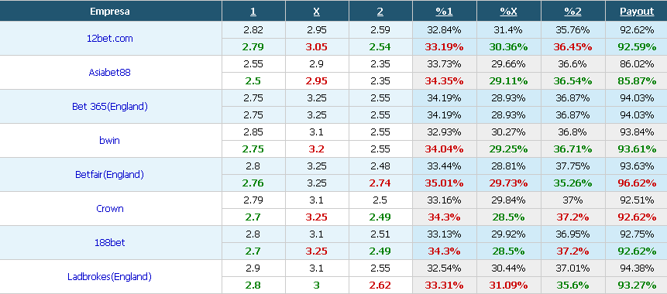Sort by the %2 column header
This screenshot has width=667, height=294.
point(572,12)
